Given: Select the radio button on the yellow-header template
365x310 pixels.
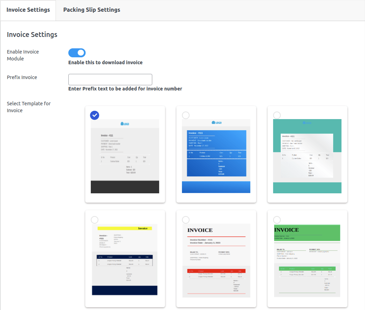Looking at the screenshot, I should [x=95, y=220].
